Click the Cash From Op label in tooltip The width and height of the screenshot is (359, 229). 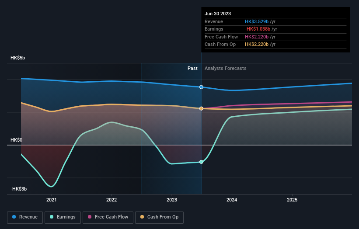coord(220,45)
